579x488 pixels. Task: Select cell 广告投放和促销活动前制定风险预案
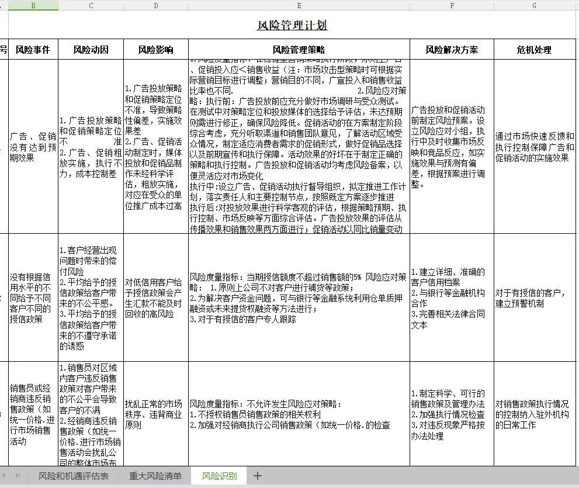[452, 147]
